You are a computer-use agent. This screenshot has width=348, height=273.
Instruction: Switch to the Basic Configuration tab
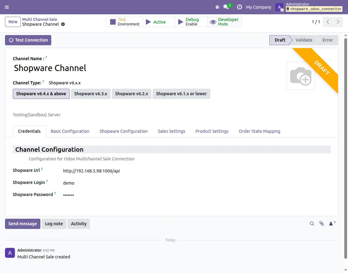[70, 131]
